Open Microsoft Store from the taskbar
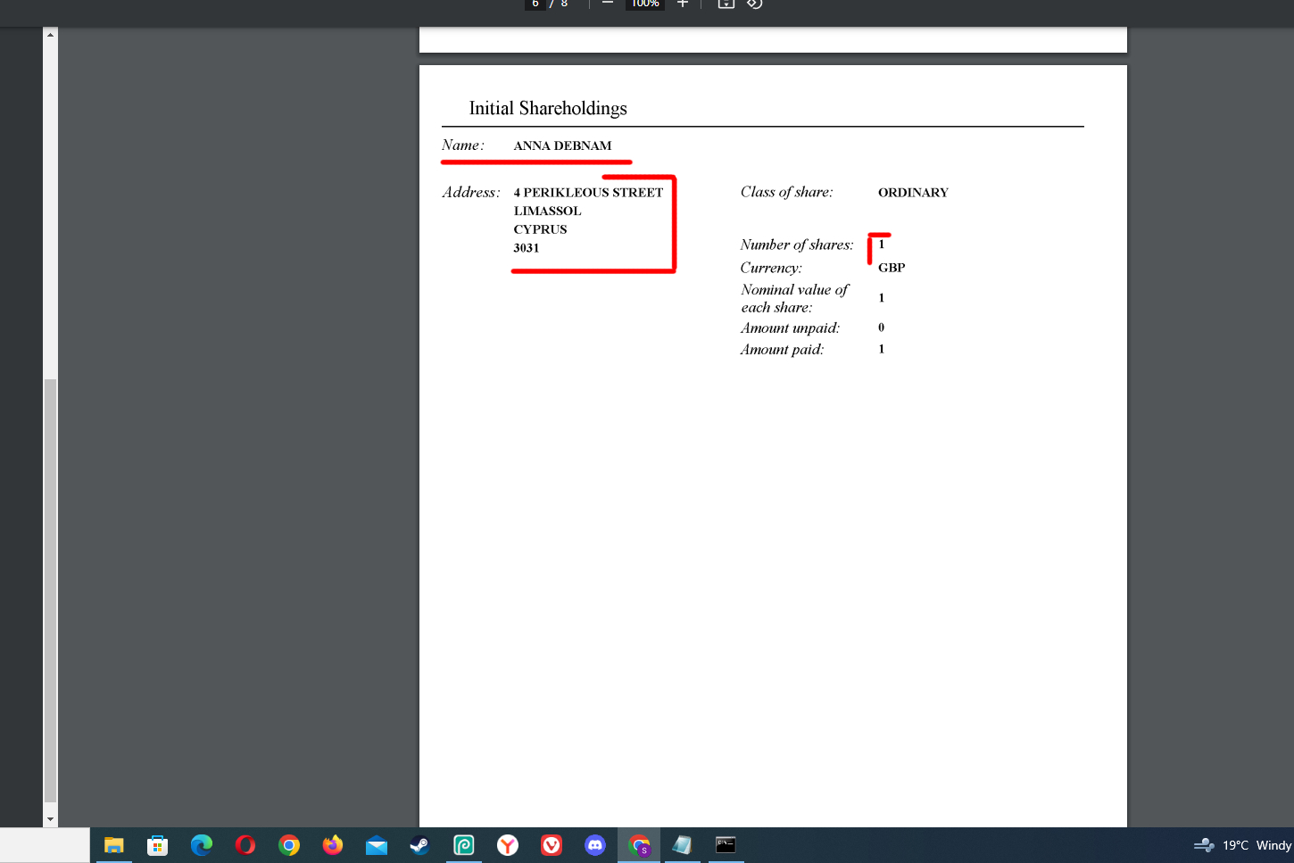1294x863 pixels. click(x=158, y=845)
